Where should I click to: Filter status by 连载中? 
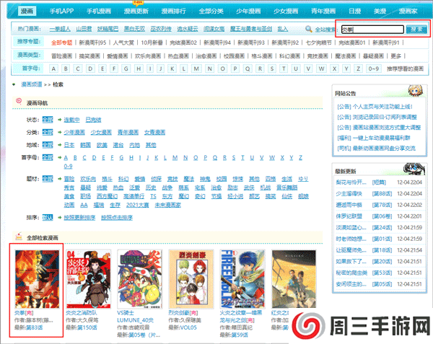(x=71, y=120)
